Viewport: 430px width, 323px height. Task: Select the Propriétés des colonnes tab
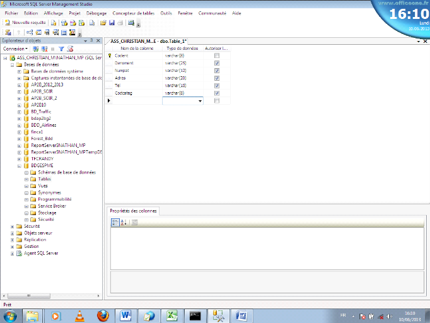coord(133,211)
